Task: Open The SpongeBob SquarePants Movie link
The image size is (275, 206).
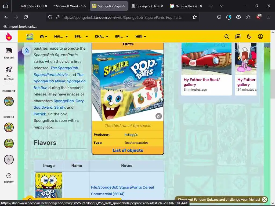Action: (56, 71)
